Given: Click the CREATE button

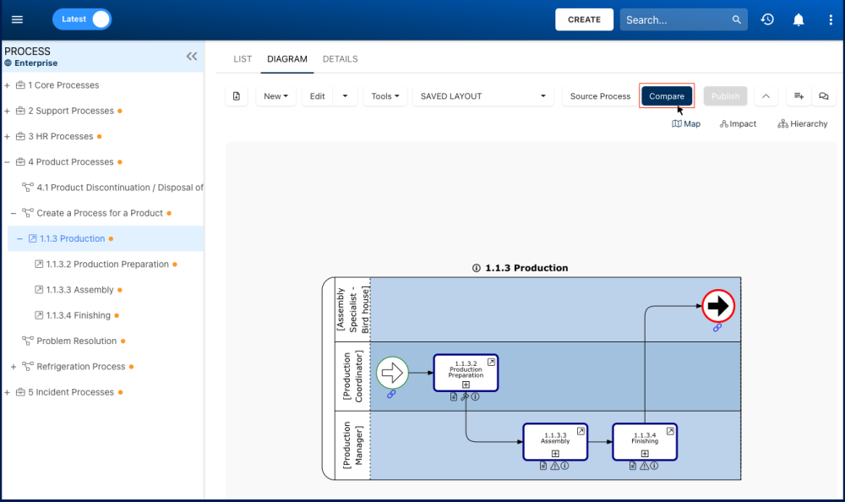Looking at the screenshot, I should 584,19.
